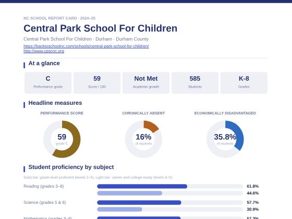Image resolution: width=292 pixels, height=219 pixels.
Task: Click the Central Park School For Children title
Action: [x=100, y=28]
